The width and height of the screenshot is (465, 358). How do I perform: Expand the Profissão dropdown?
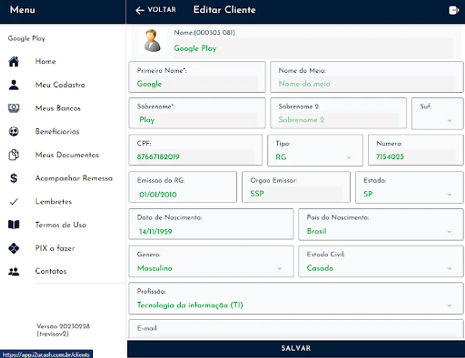(296, 298)
